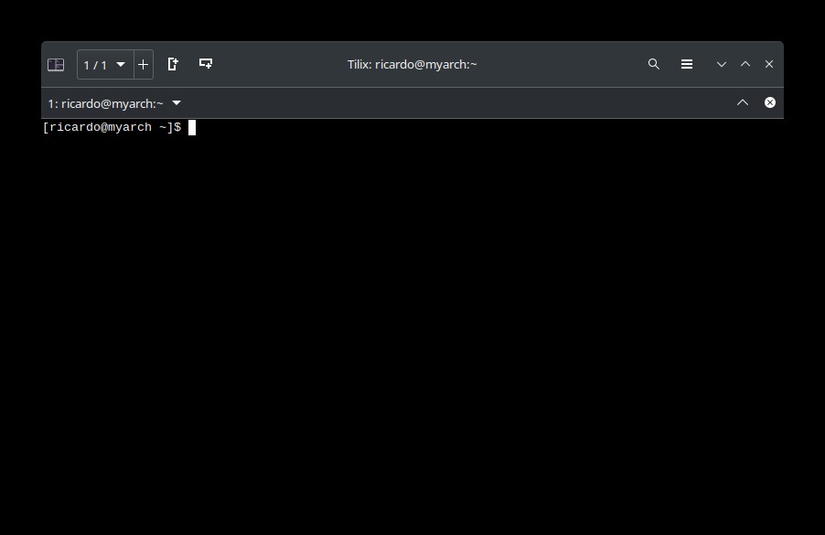Minimize the Tilix window via down chevron
The width and height of the screenshot is (825, 535).
pos(722,64)
